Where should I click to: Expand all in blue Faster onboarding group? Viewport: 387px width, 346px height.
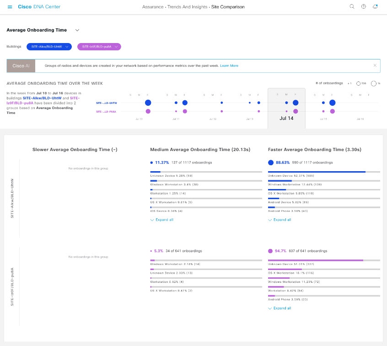coord(279,220)
